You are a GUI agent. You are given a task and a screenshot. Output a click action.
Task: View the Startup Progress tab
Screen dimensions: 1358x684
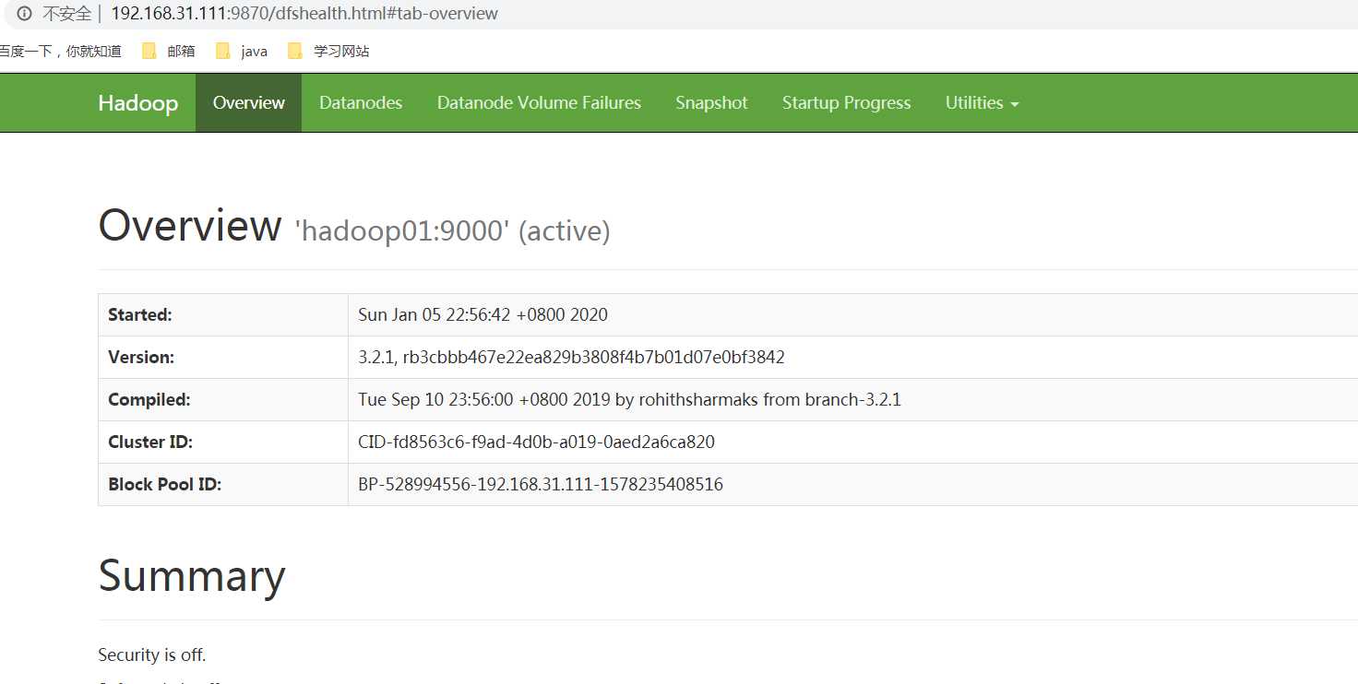click(x=847, y=103)
